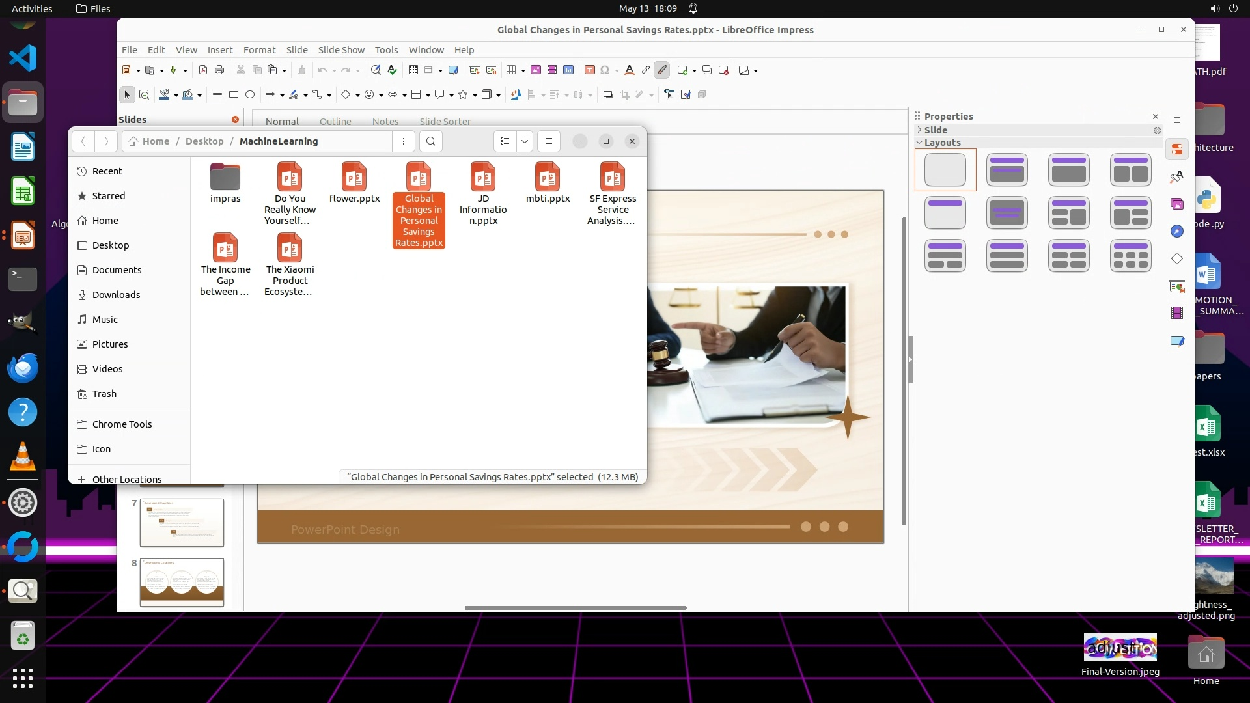
Task: Toggle the draw functions pencil icon
Action: click(x=662, y=70)
